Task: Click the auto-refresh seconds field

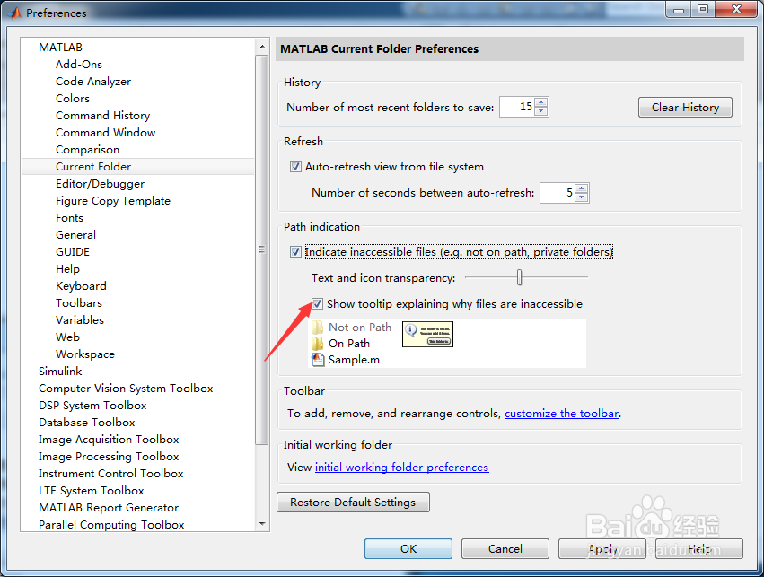Action: (558, 193)
